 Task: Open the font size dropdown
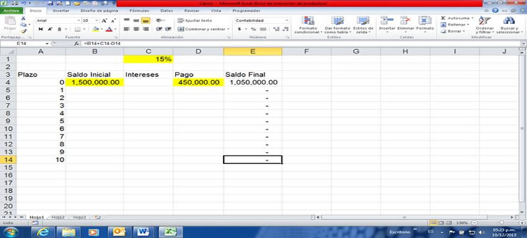point(97,20)
